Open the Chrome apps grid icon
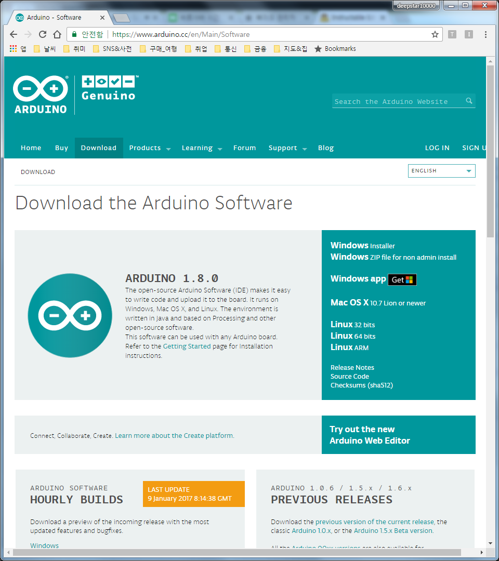 pos(12,48)
